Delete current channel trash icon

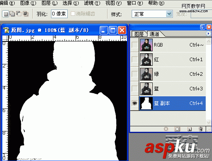point(201,129)
